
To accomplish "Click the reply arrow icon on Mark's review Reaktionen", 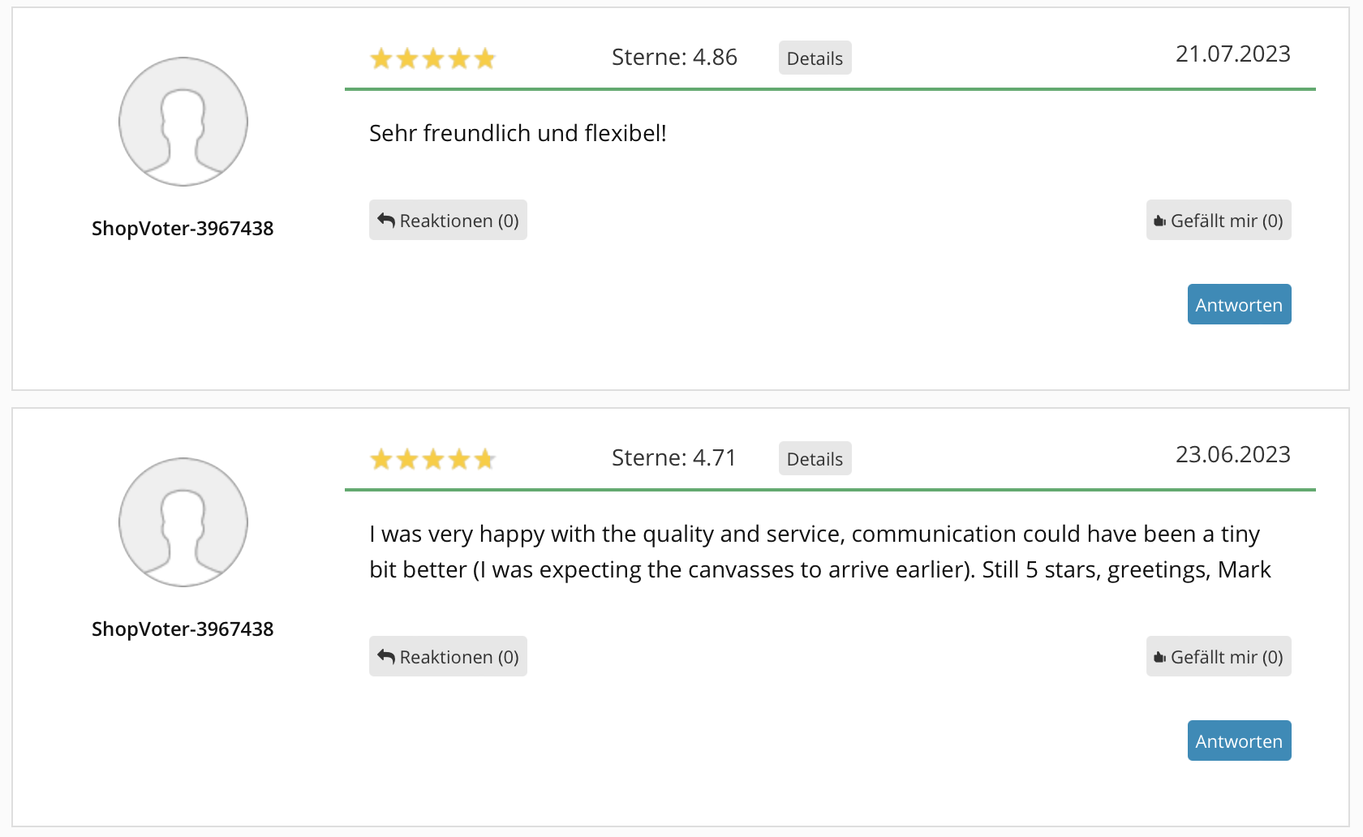I will click(x=386, y=657).
